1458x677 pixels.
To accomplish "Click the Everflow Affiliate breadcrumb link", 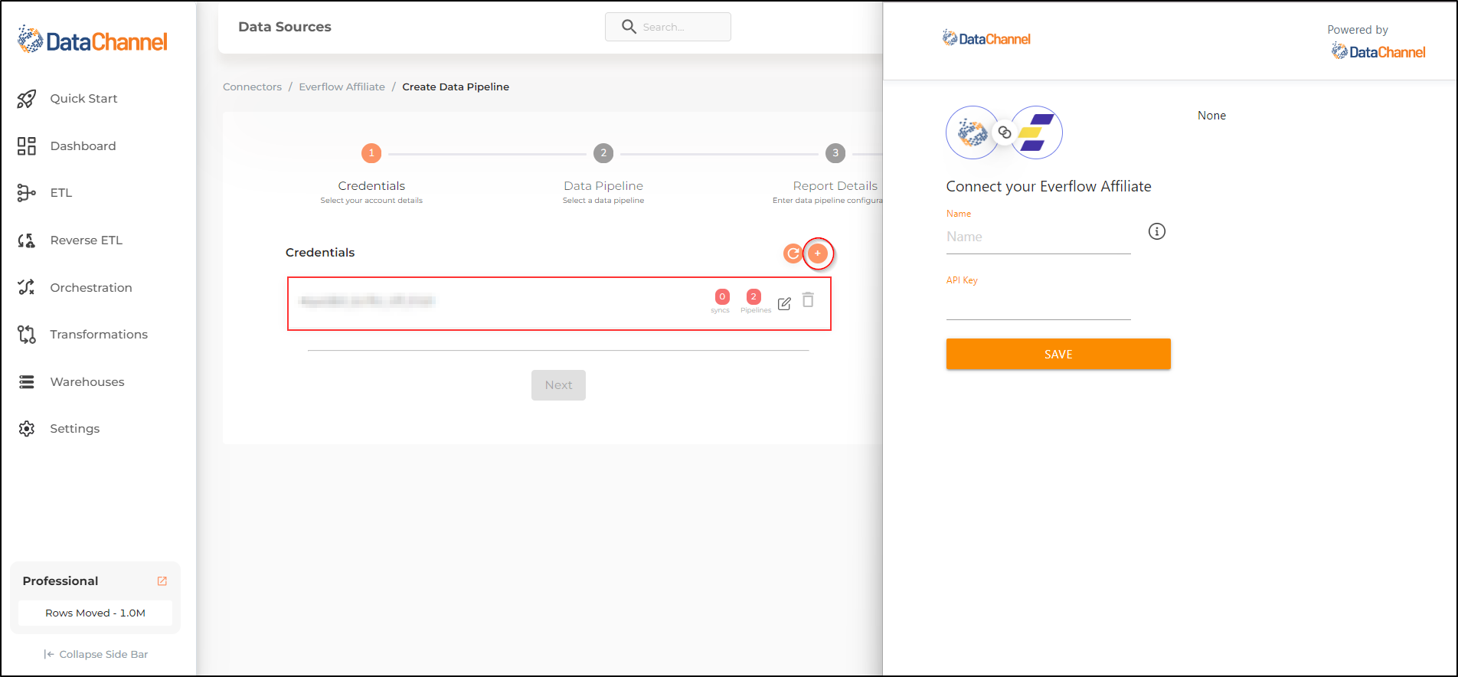I will 342,87.
